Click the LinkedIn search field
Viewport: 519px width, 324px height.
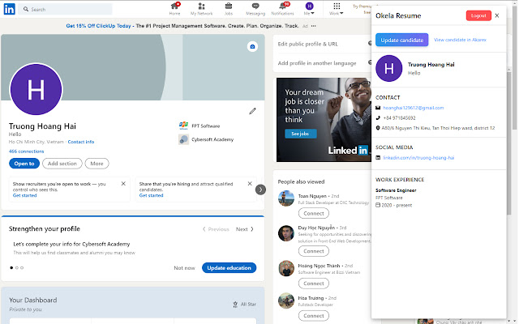click(66, 9)
